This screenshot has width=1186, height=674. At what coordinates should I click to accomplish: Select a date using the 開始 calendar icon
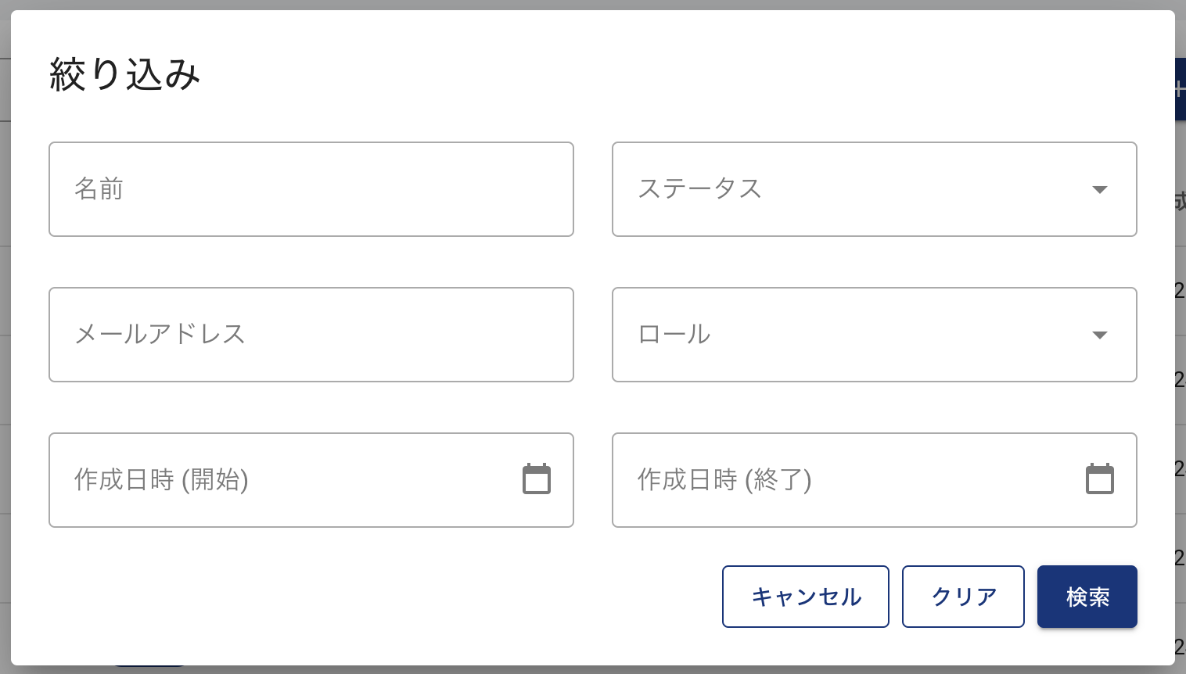(x=536, y=479)
